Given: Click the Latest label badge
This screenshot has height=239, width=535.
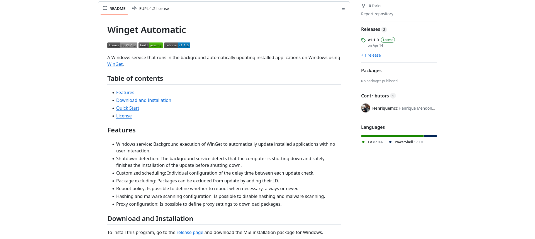Looking at the screenshot, I should pyautogui.click(x=388, y=40).
